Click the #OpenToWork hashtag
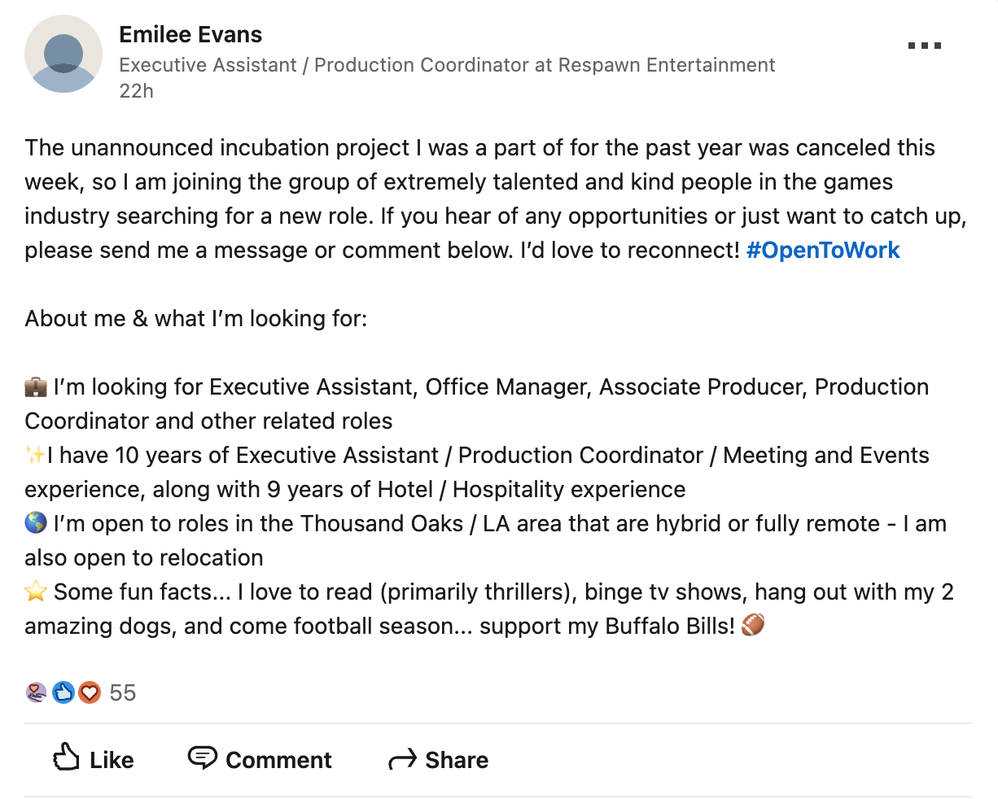This screenshot has height=799, width=998. coord(823,250)
